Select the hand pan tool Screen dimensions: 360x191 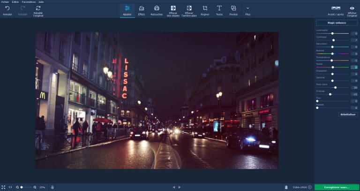pyautogui.click(x=52, y=187)
